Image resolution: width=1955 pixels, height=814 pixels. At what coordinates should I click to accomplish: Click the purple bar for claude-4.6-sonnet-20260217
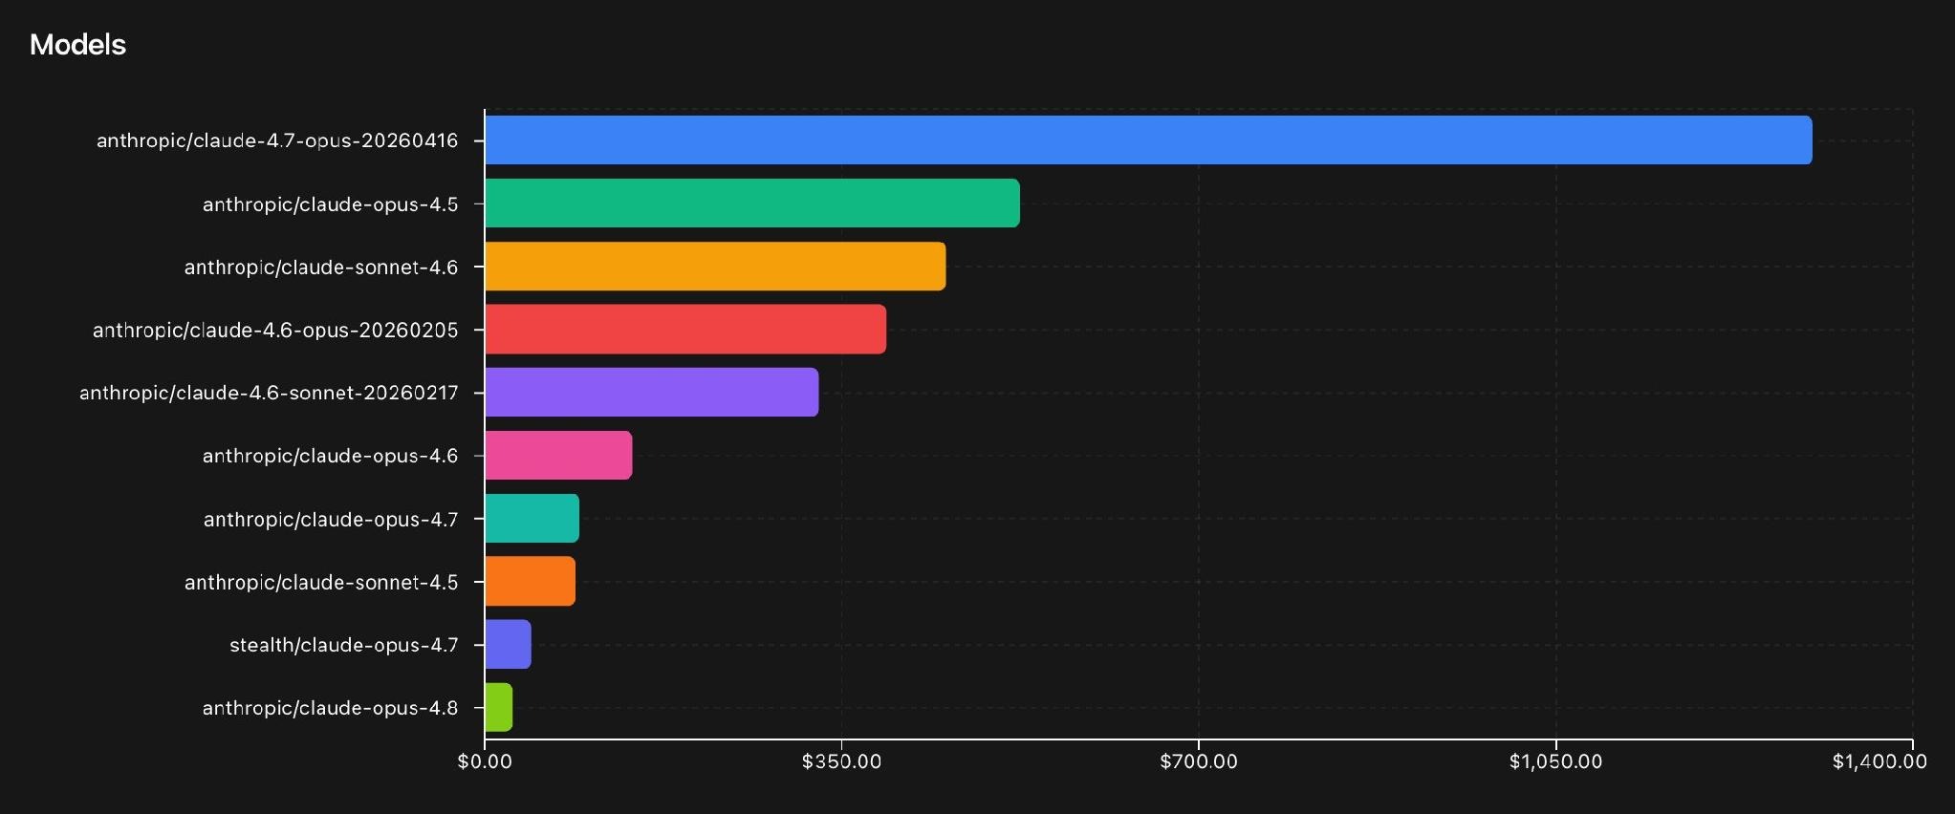(x=652, y=393)
